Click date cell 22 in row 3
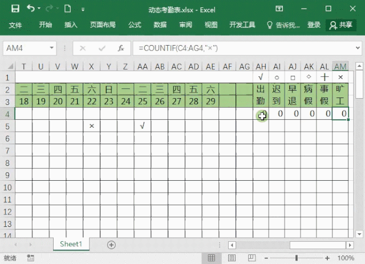 [92, 101]
